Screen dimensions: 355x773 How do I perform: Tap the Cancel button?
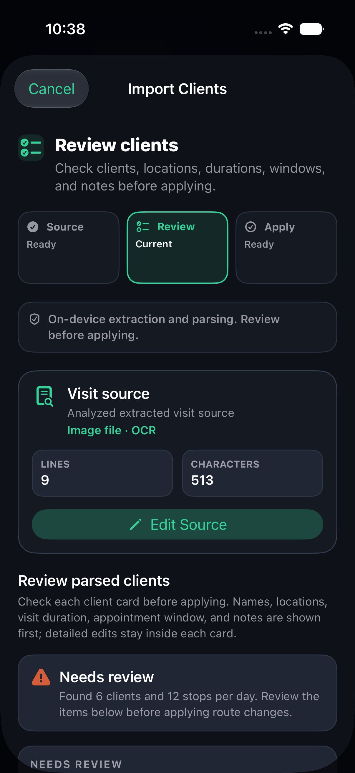pyautogui.click(x=52, y=88)
